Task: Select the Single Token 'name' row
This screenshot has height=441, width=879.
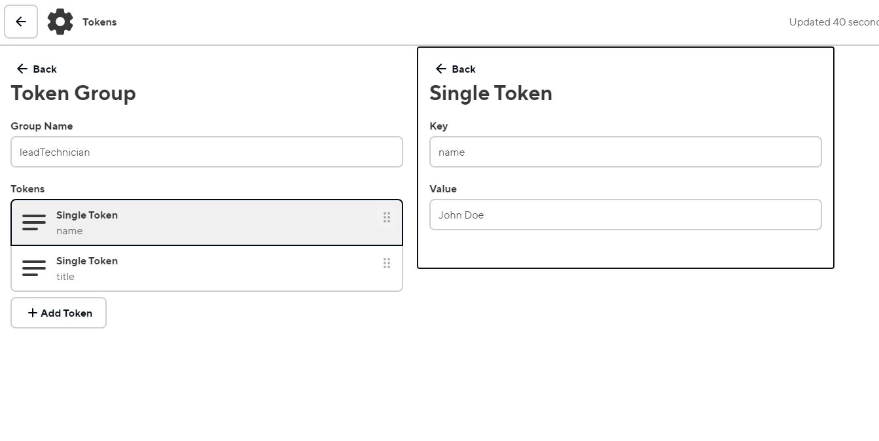Action: 196,222
